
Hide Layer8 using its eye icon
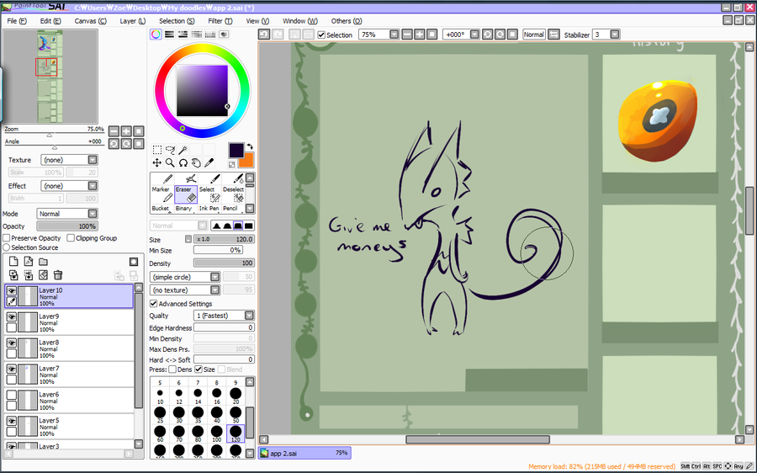click(x=12, y=343)
